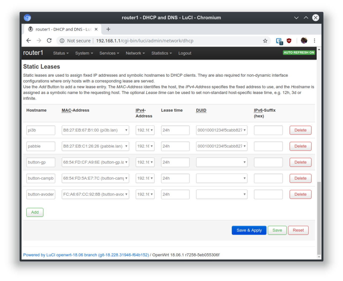This screenshot has height=281, width=343.
Task: Click the router1 brand link
Action: click(33, 53)
